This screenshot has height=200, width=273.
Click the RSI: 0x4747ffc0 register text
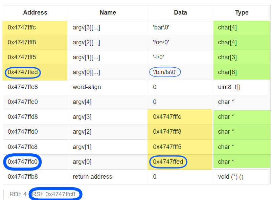54,194
